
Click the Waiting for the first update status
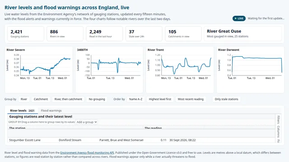tap(266, 18)
